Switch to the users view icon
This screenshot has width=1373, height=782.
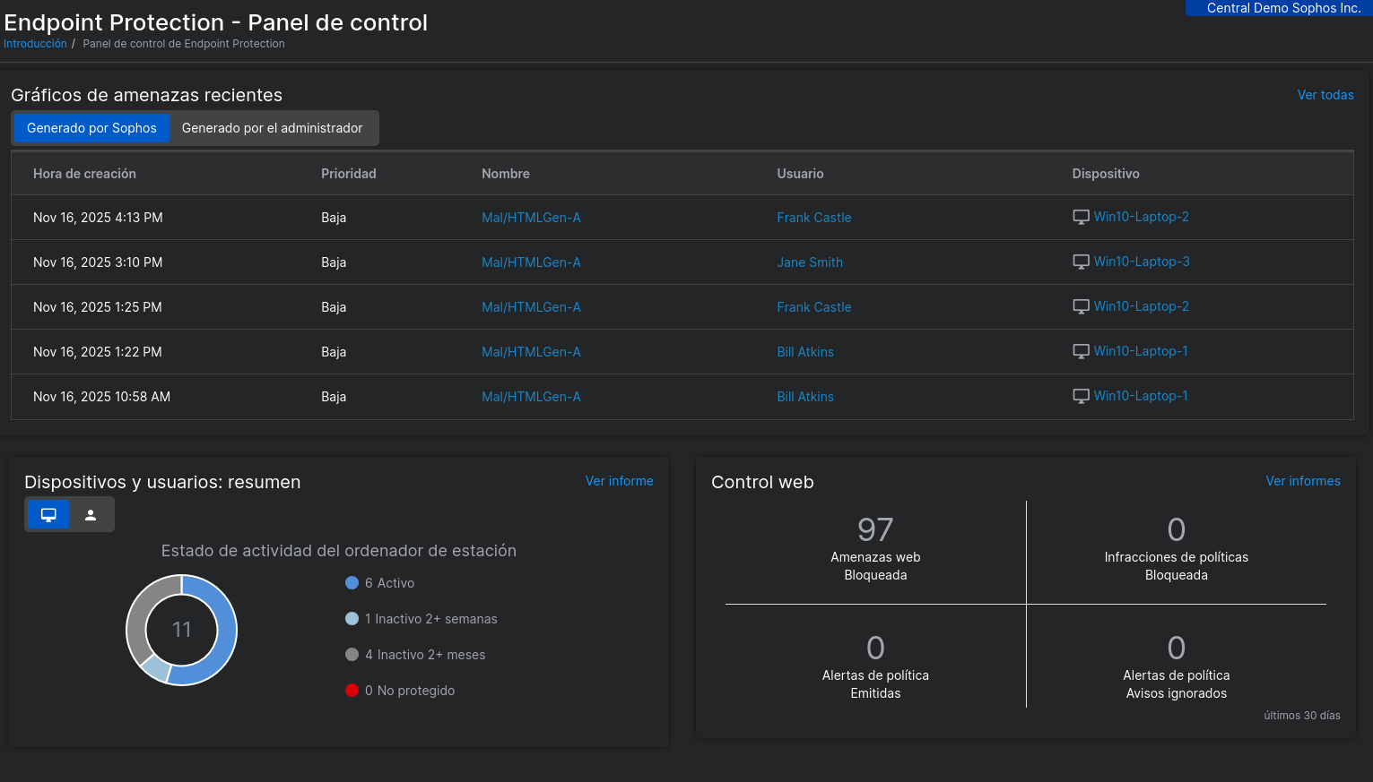tap(91, 515)
